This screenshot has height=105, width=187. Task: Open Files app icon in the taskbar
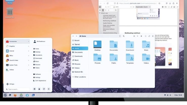point(21,95)
